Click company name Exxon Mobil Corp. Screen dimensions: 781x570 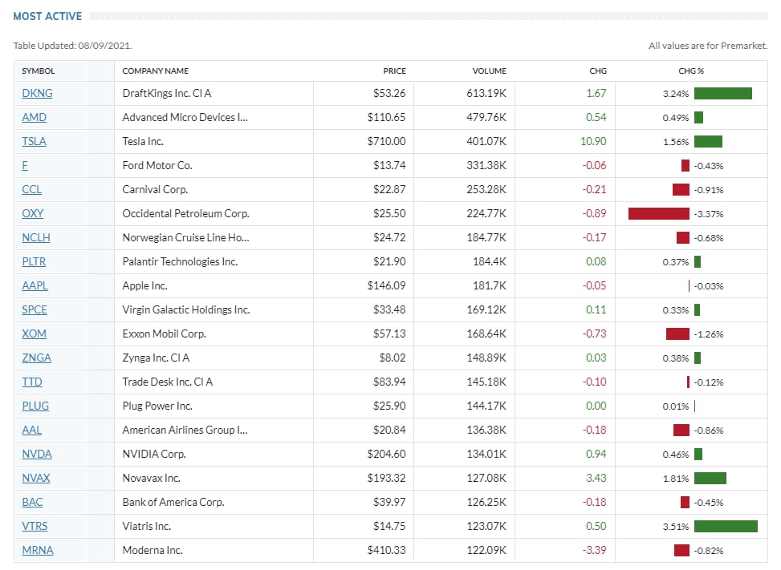pos(165,334)
